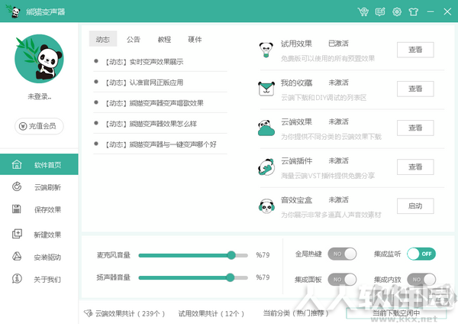This screenshot has width=458, height=324.
Task: Click 试用效果共计 (12个) status text
Action: 211,314
